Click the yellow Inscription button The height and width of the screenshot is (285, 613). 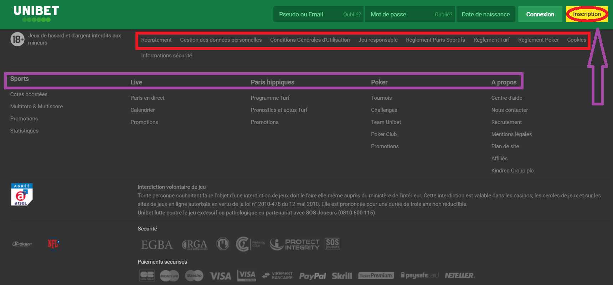click(587, 14)
